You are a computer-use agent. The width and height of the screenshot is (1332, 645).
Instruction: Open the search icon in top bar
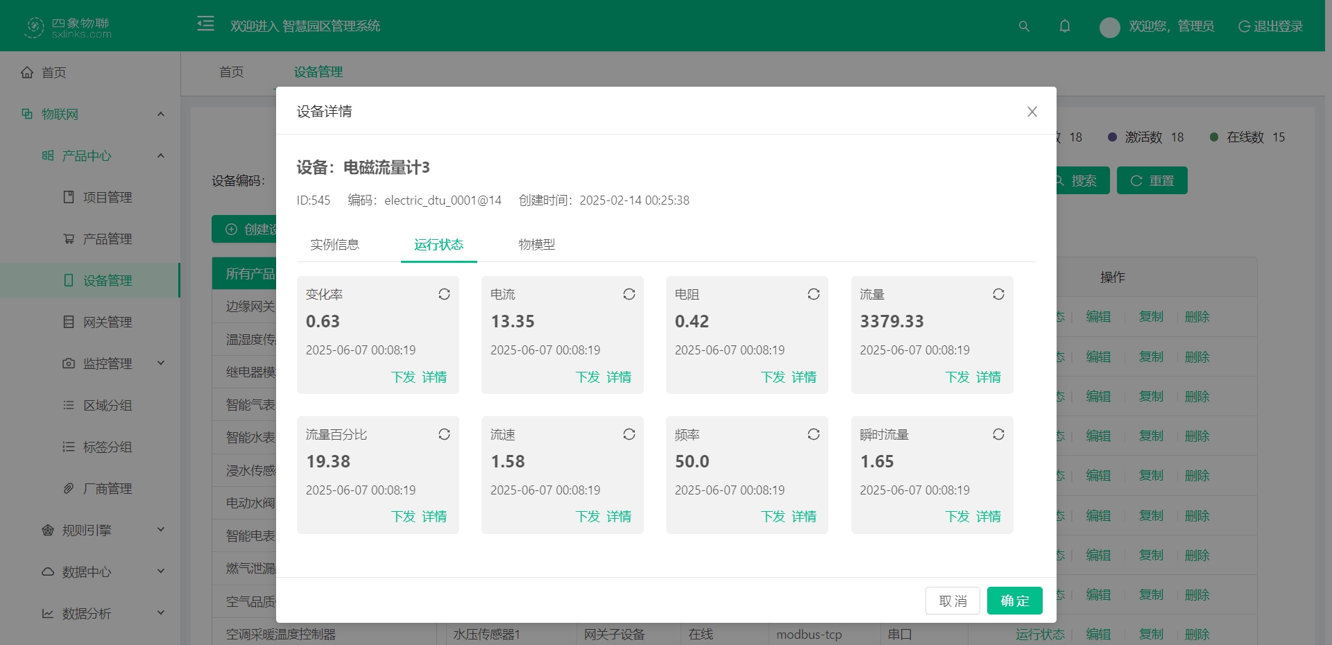coord(1024,26)
